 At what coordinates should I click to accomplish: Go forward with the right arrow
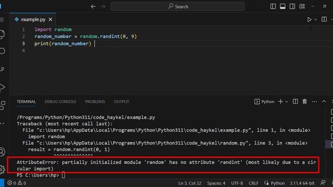[x=103, y=7]
